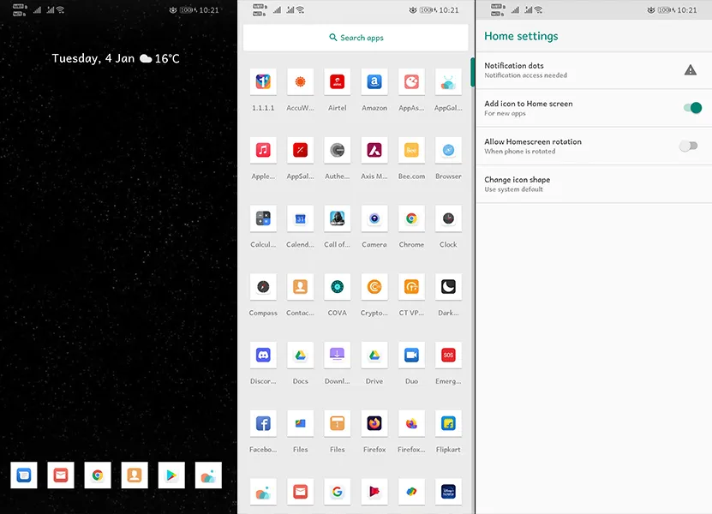The height and width of the screenshot is (514, 712).
Task: Start Call of Duty from the app drawer
Action: point(337,218)
